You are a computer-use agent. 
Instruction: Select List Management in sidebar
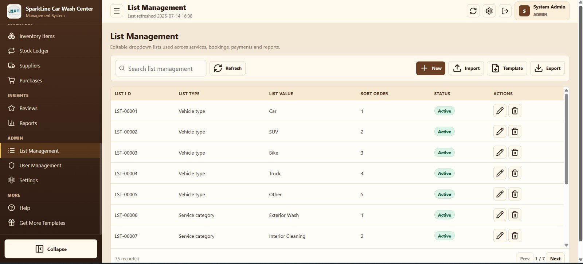click(x=50, y=151)
